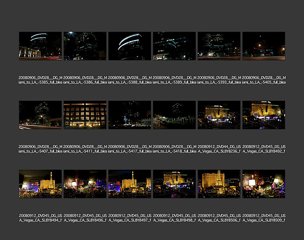The height and width of the screenshot is (240, 304).
Task: Click filename ending '_-S418_full_blea'
Action: 174,149
